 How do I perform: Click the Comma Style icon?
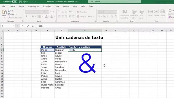(x=108, y=16)
